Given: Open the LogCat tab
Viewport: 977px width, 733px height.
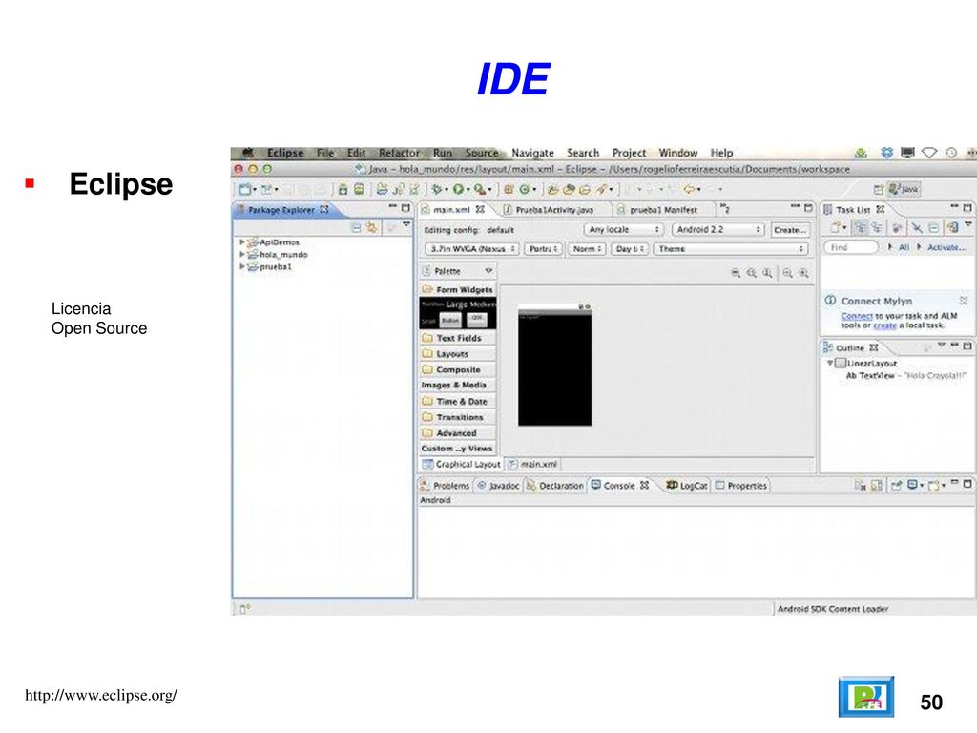Looking at the screenshot, I should 687,486.
